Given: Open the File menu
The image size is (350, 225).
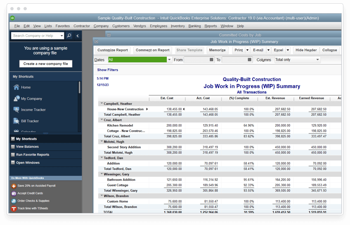Looking at the screenshot, I should point(17,26).
